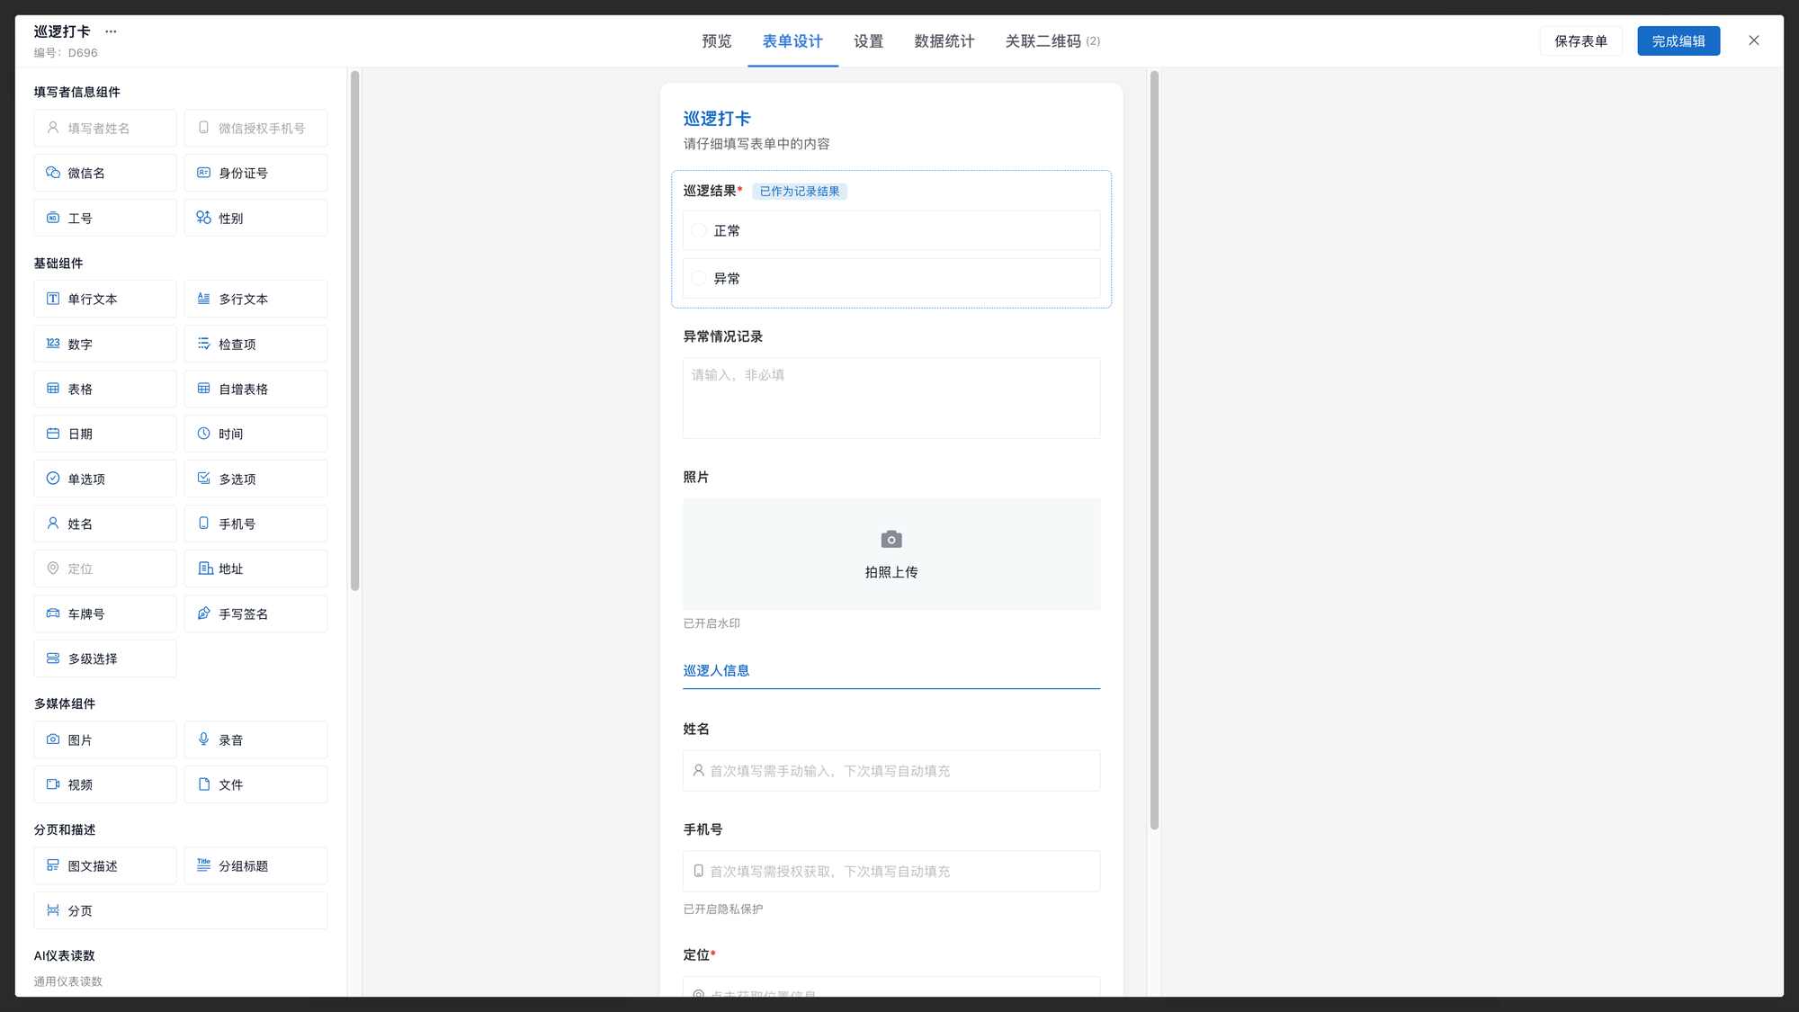
Task: Close the form editor
Action: coord(1753,40)
